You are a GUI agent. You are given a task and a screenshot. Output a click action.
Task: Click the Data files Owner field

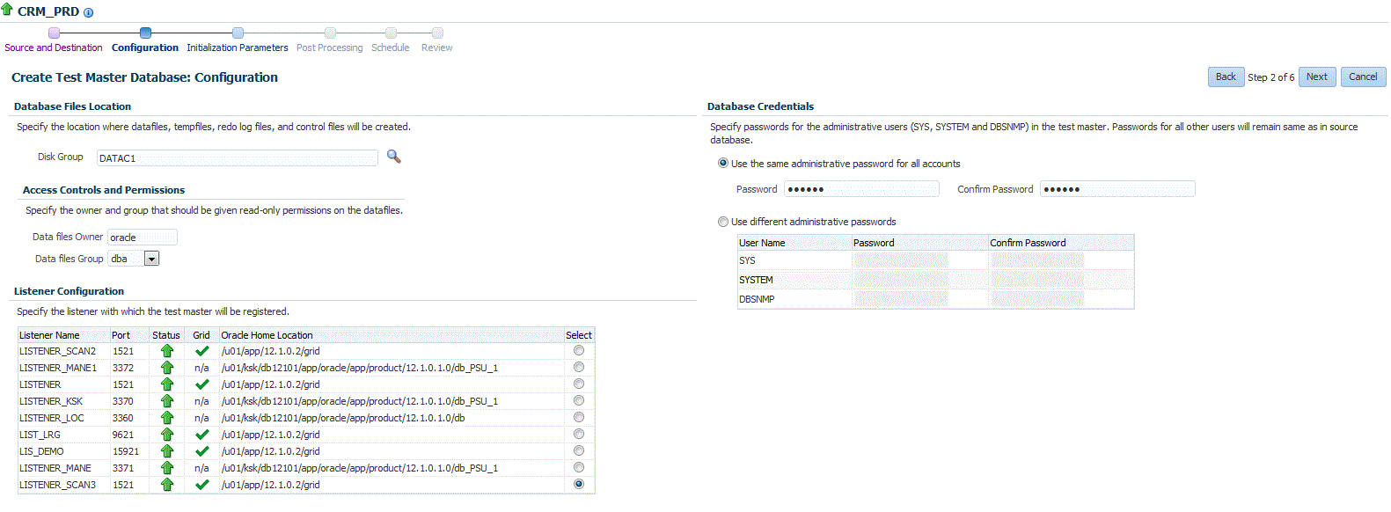pyautogui.click(x=143, y=237)
